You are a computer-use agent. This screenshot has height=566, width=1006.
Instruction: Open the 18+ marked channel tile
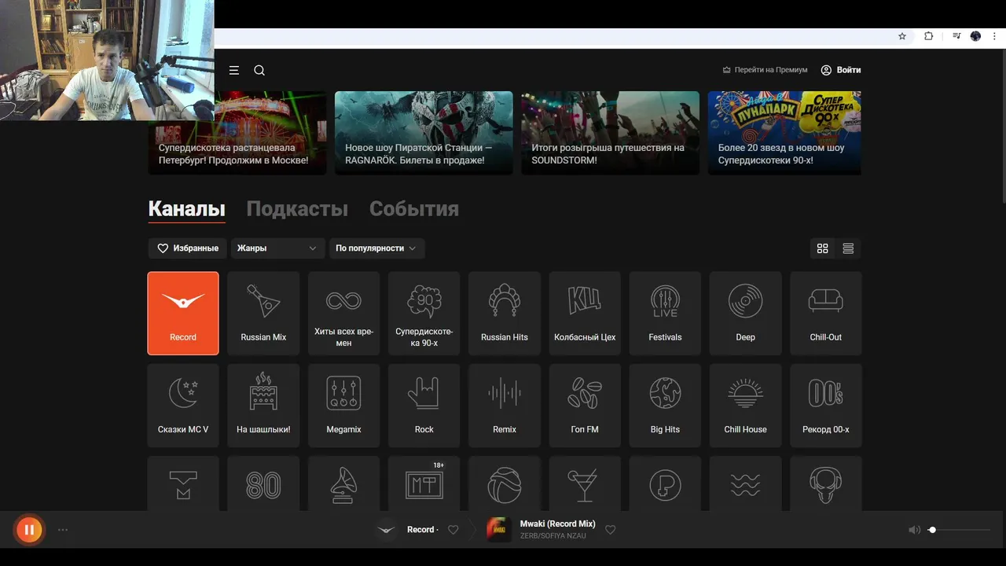424,484
